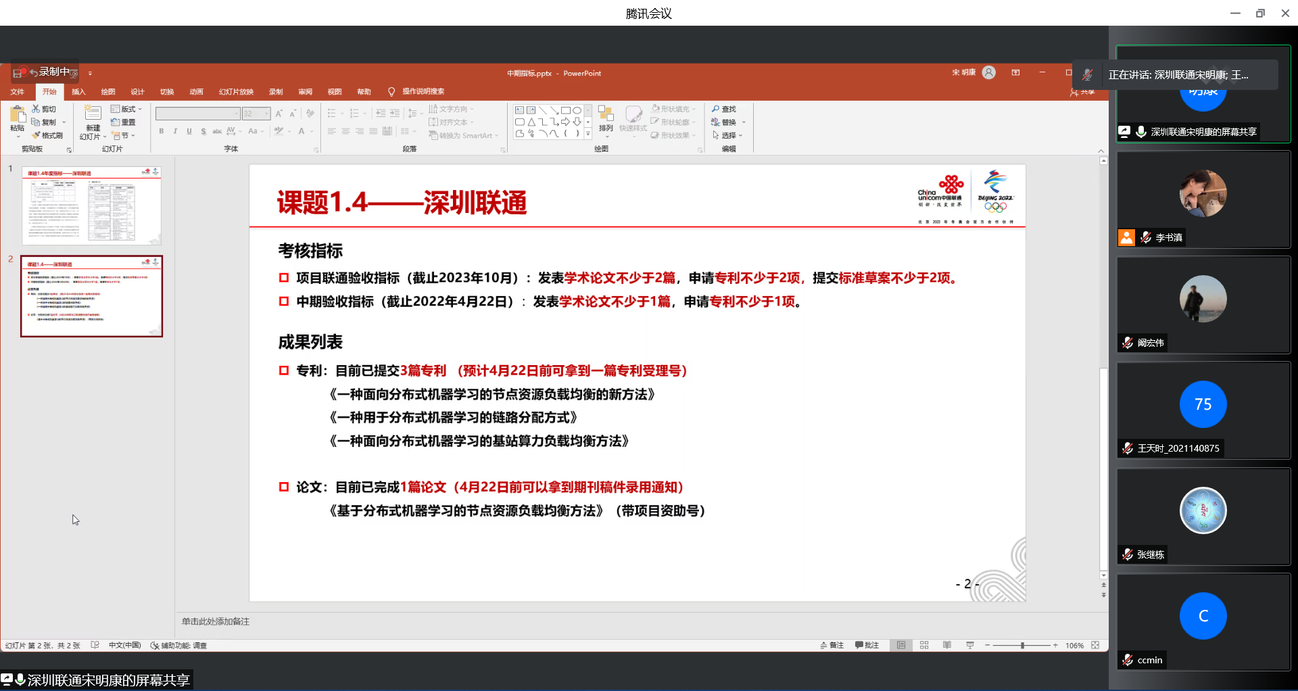Switch to the Insert (插入) tab

coord(79,92)
